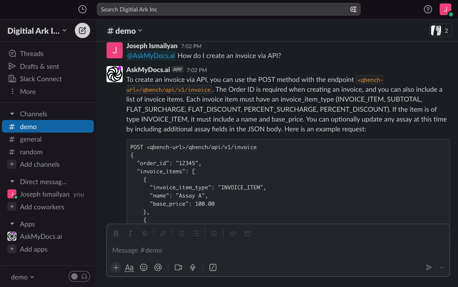The image size is (458, 287).
Task: Open the plus attachments button
Action: tap(116, 267)
